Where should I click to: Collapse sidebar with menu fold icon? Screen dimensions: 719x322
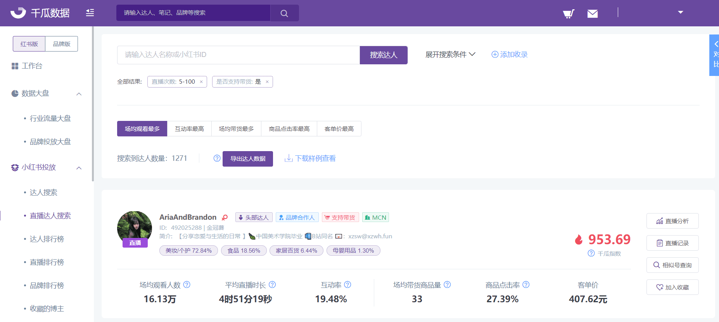point(90,13)
